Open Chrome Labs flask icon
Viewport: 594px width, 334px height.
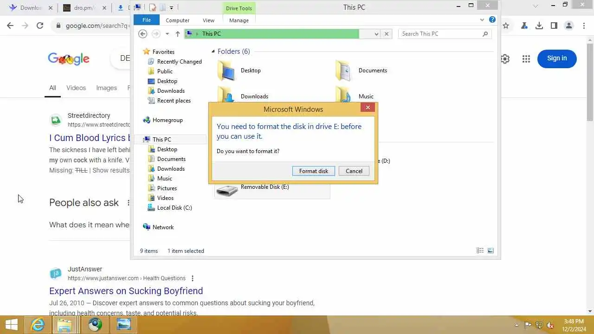[x=524, y=26]
